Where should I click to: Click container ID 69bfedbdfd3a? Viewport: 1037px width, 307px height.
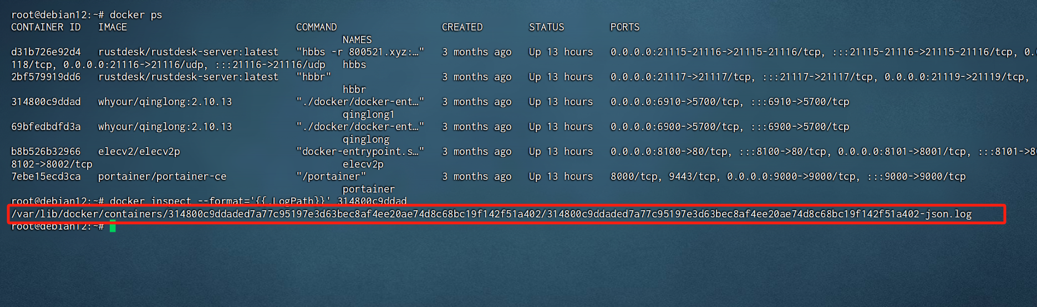[46, 127]
